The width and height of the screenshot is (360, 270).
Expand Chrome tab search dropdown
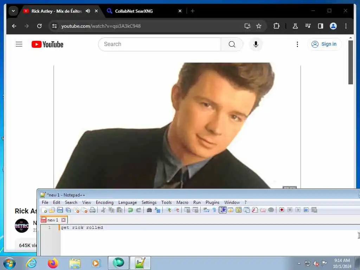(x=13, y=11)
